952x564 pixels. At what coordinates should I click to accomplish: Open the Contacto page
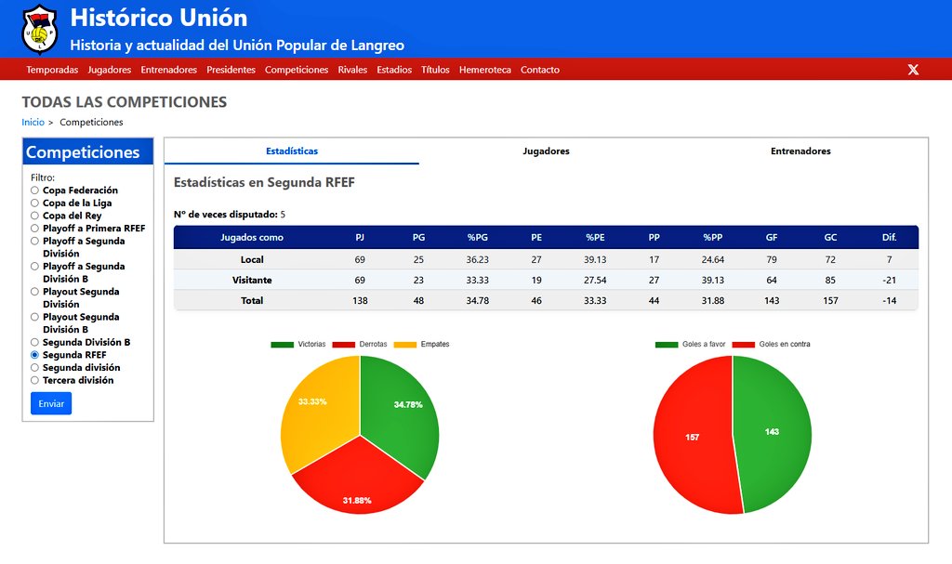[540, 70]
